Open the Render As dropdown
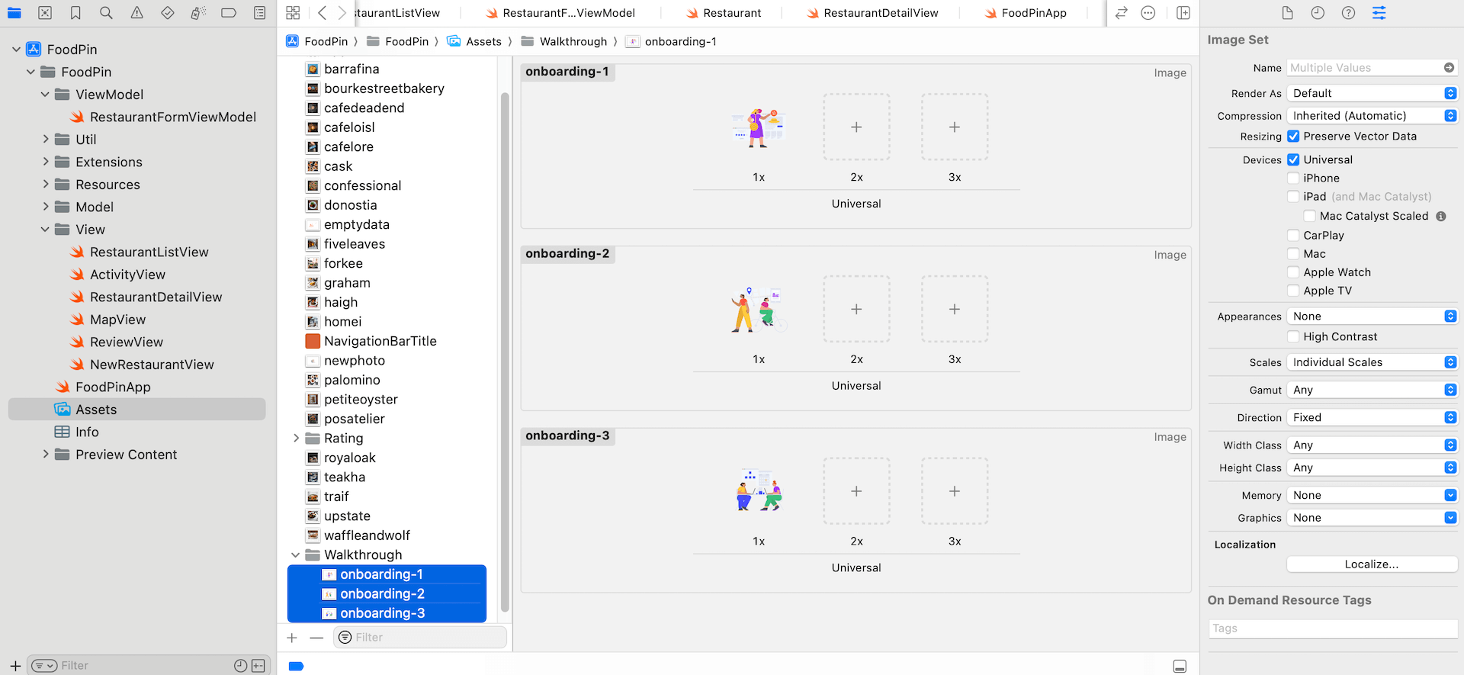Viewport: 1464px width, 675px height. (1371, 93)
